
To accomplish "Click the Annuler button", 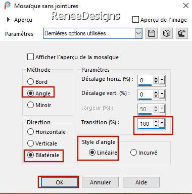I will (x=100, y=182).
